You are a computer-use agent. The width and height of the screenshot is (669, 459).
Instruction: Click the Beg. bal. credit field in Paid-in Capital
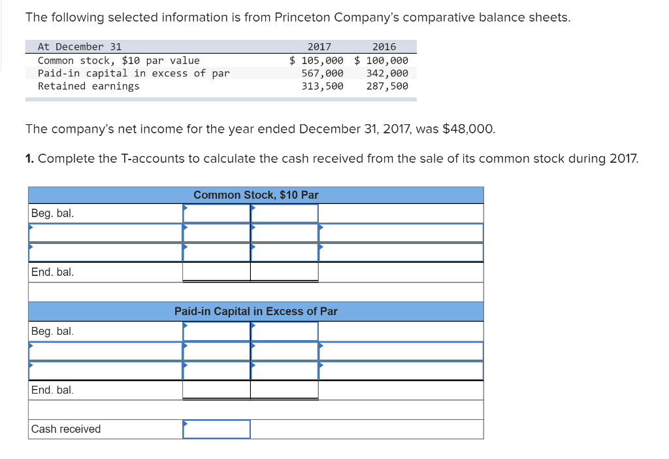pyautogui.click(x=284, y=331)
